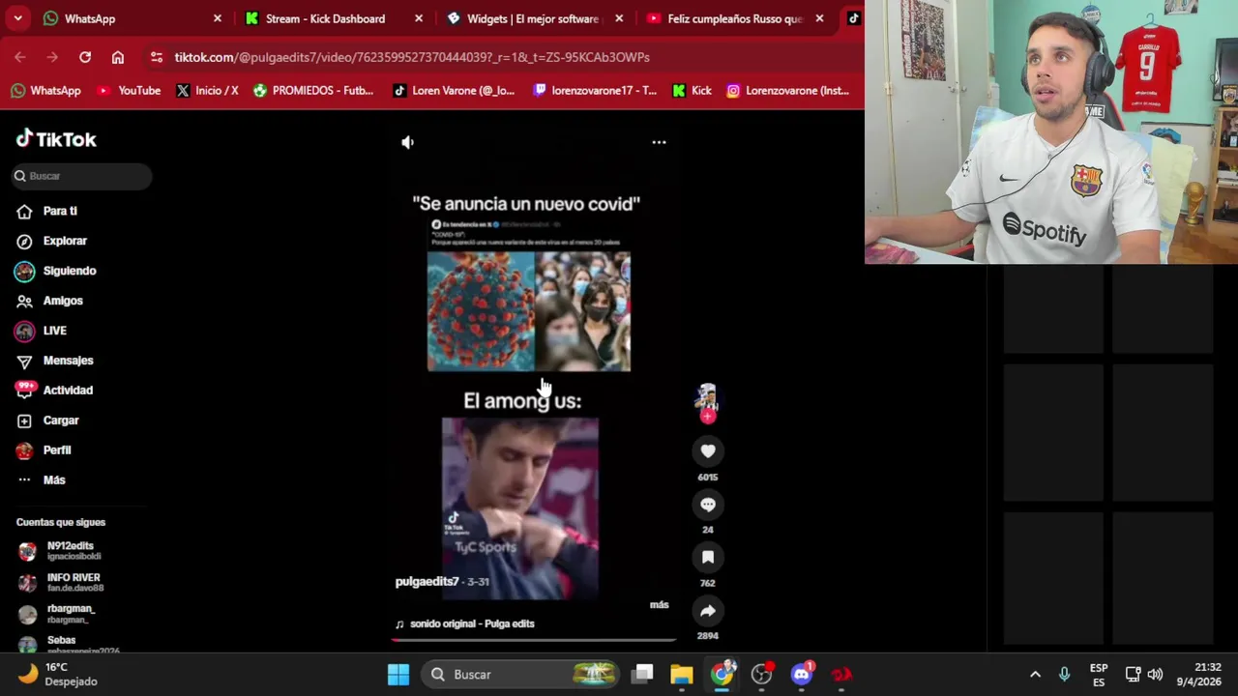Open the clock showing 21:32

click(x=1198, y=675)
